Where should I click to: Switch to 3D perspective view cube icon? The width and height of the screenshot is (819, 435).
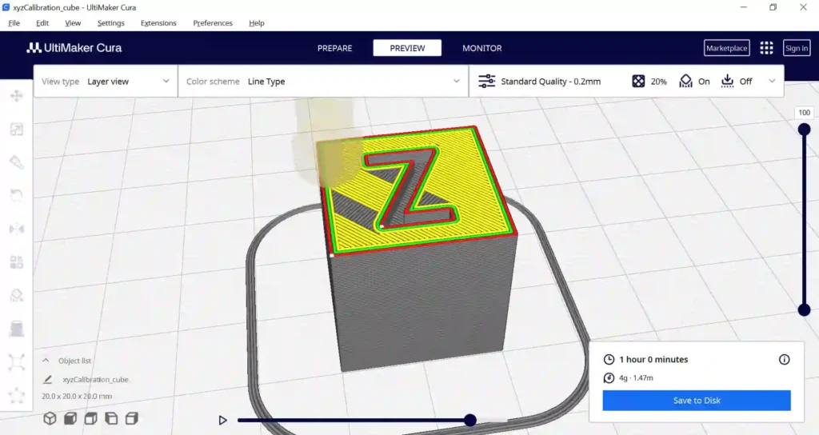50,419
